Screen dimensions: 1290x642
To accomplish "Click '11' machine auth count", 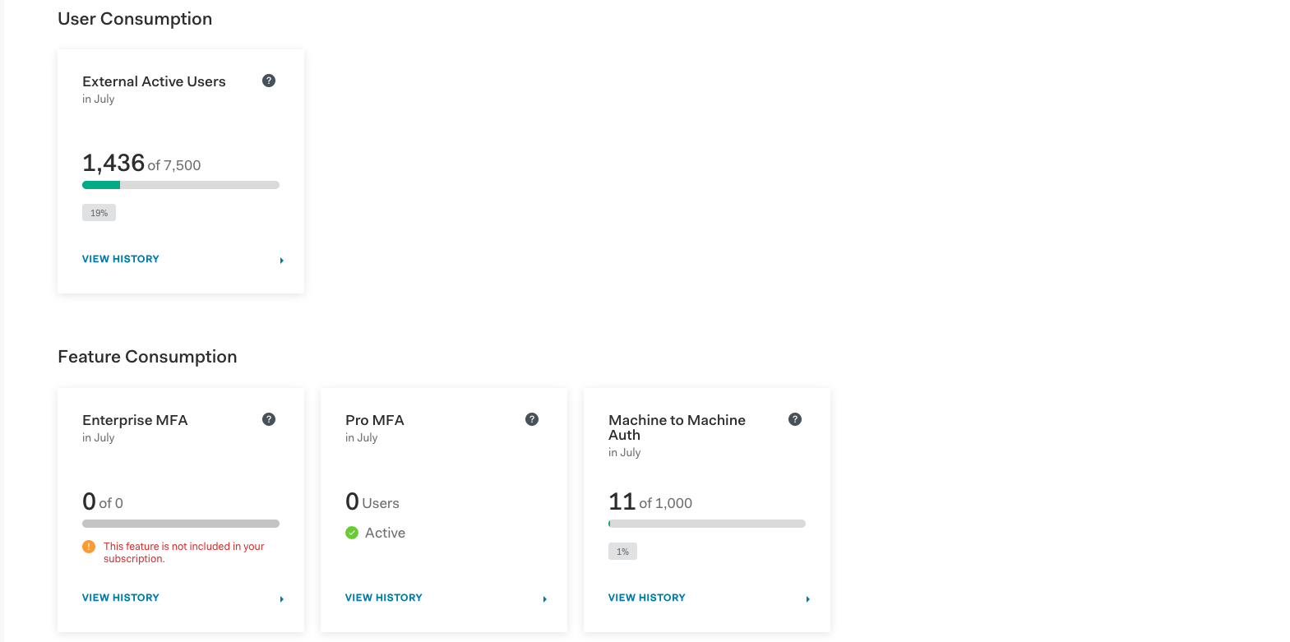I will click(622, 501).
